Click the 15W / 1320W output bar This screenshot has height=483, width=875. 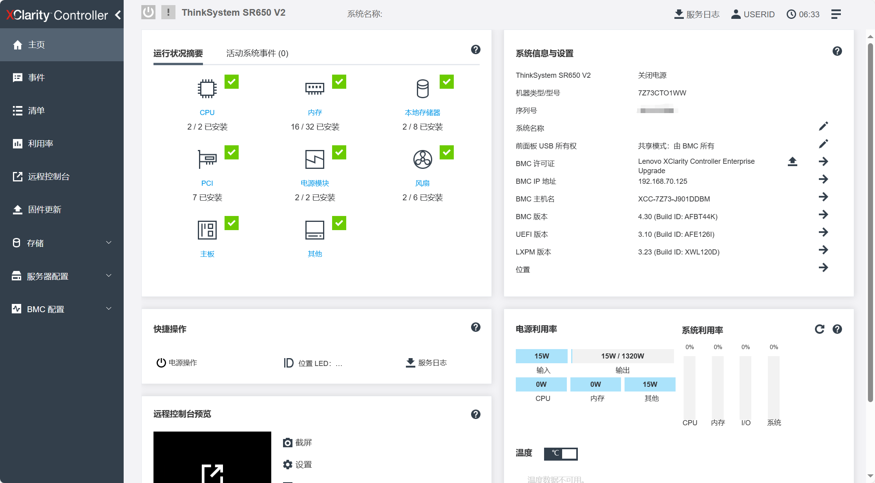click(x=623, y=356)
